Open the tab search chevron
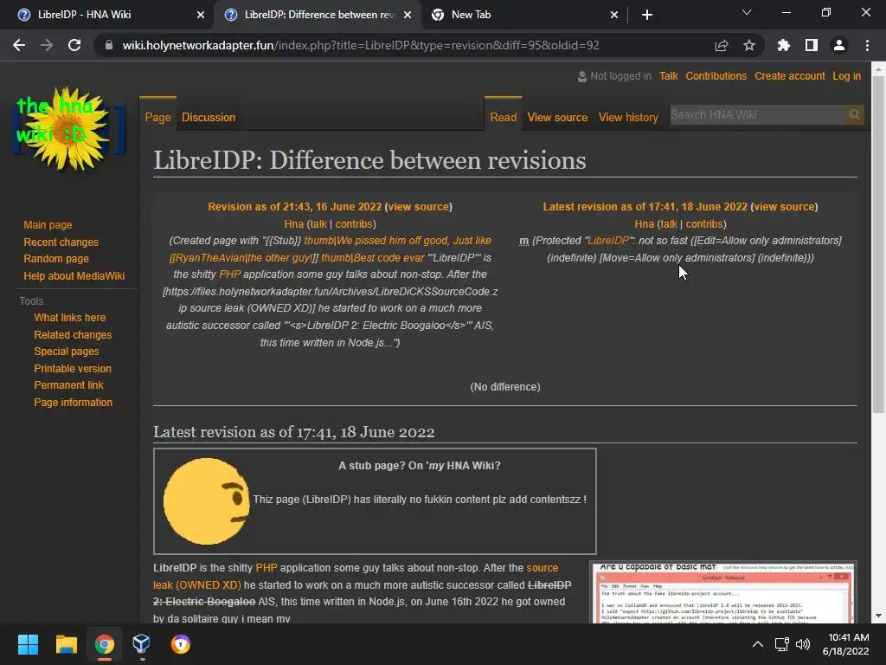Viewport: 886px width, 665px height. tap(747, 12)
